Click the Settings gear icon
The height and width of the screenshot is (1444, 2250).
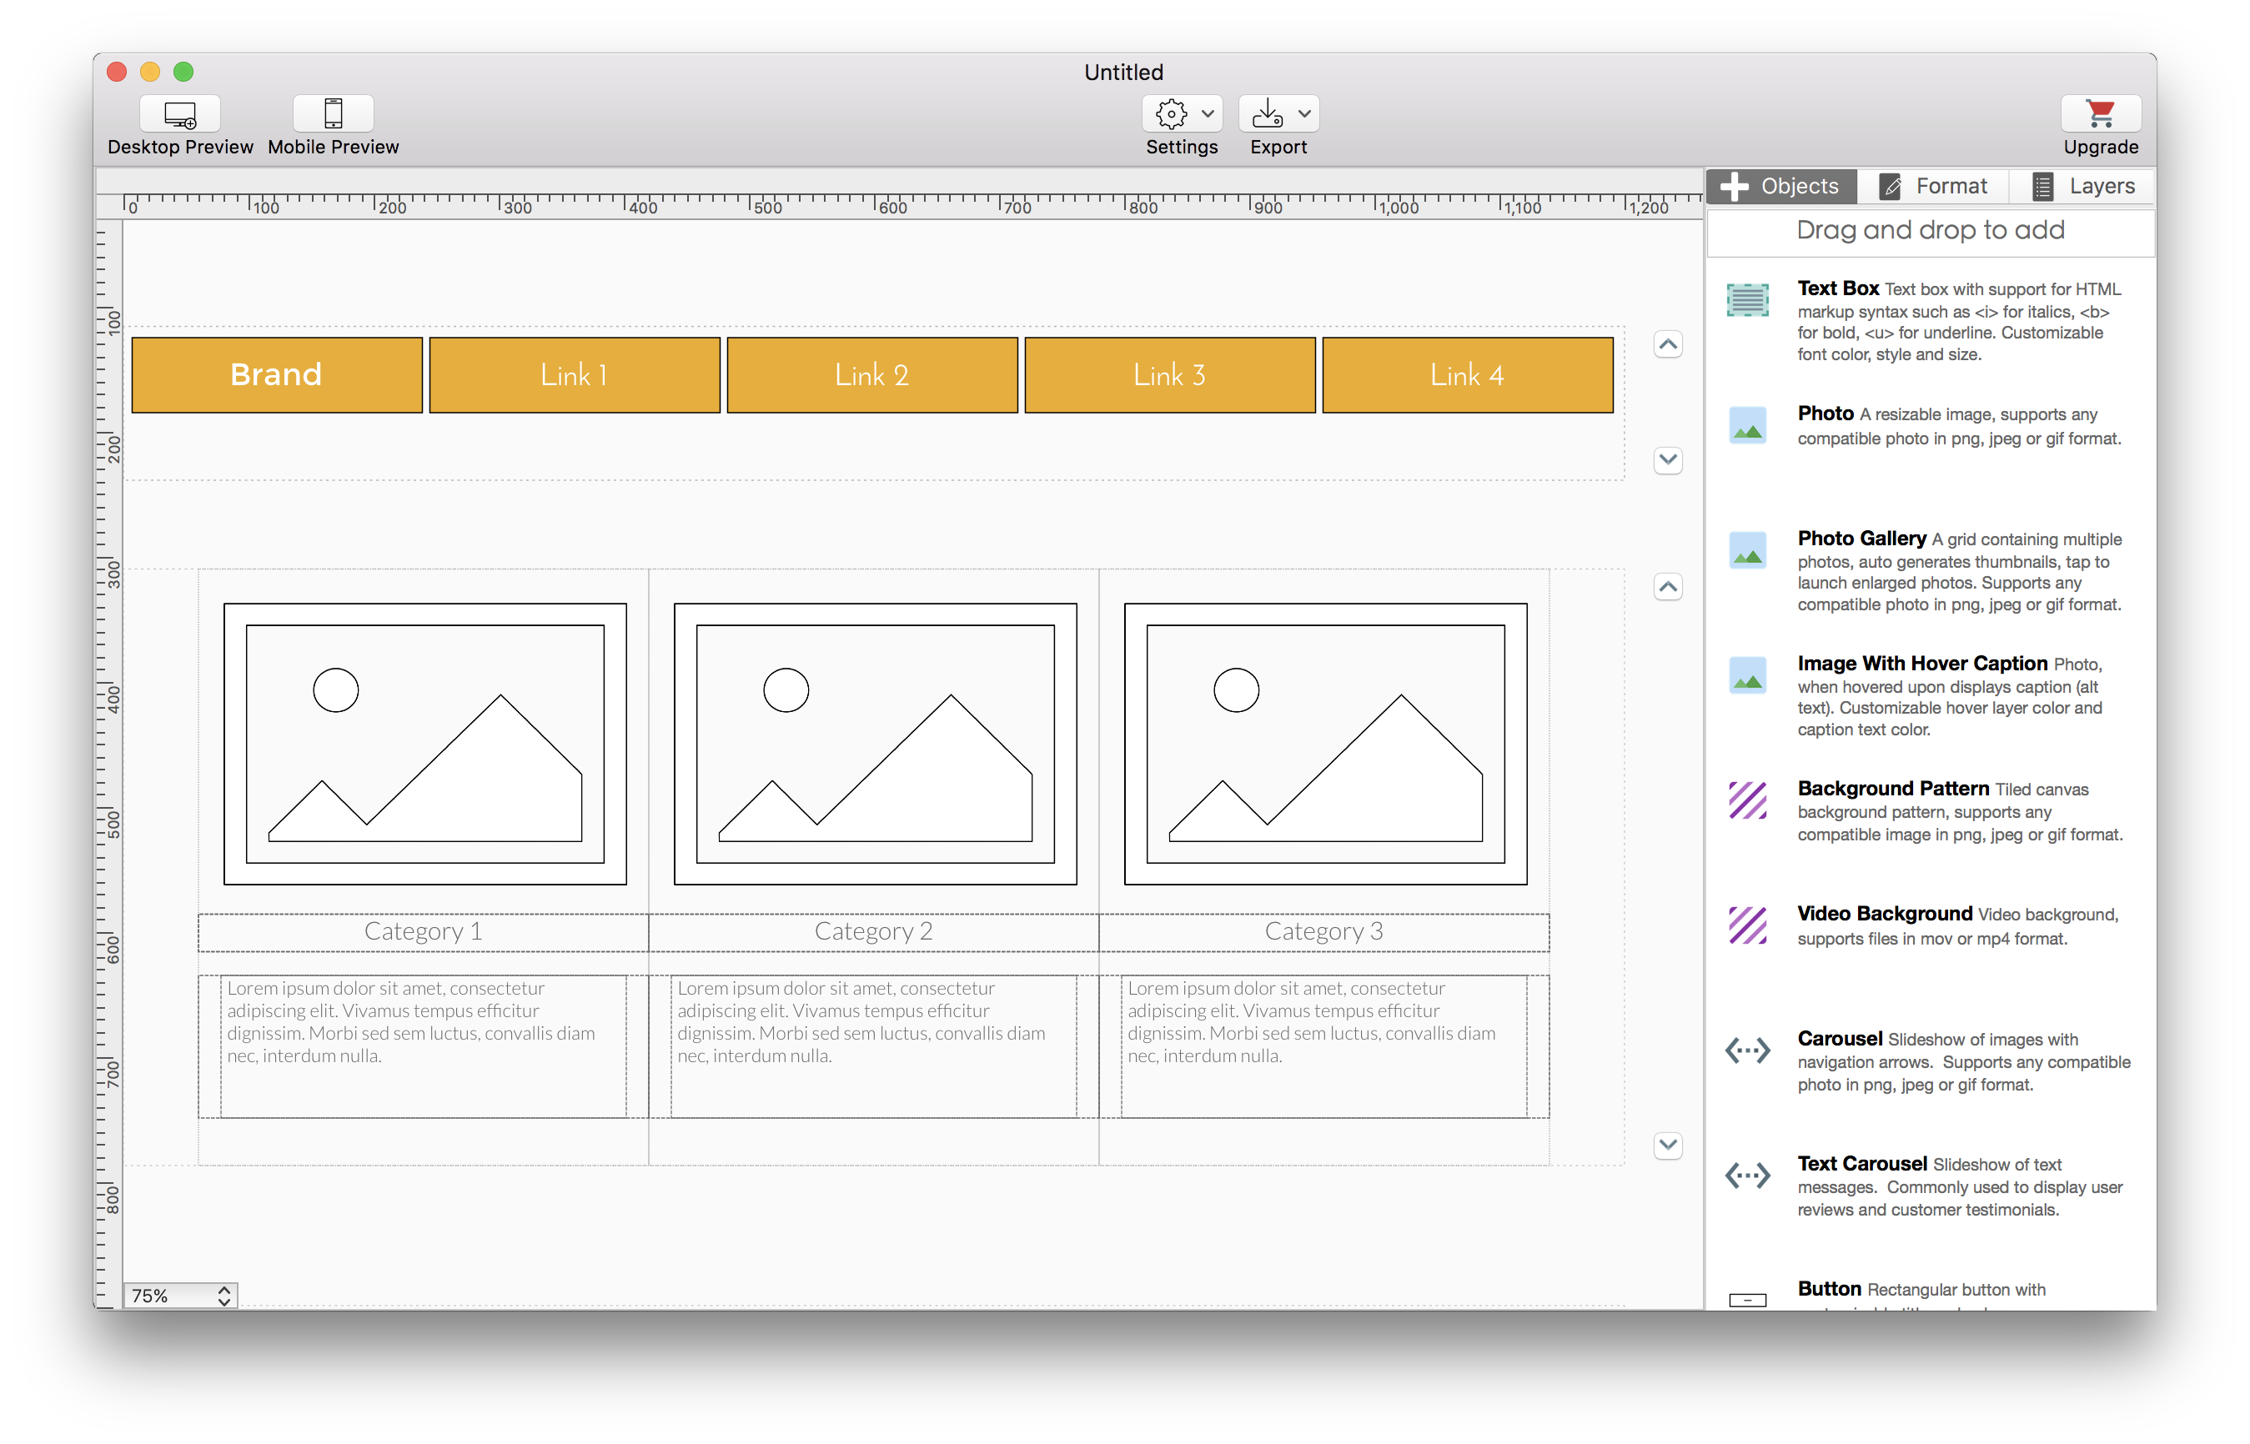1171,114
